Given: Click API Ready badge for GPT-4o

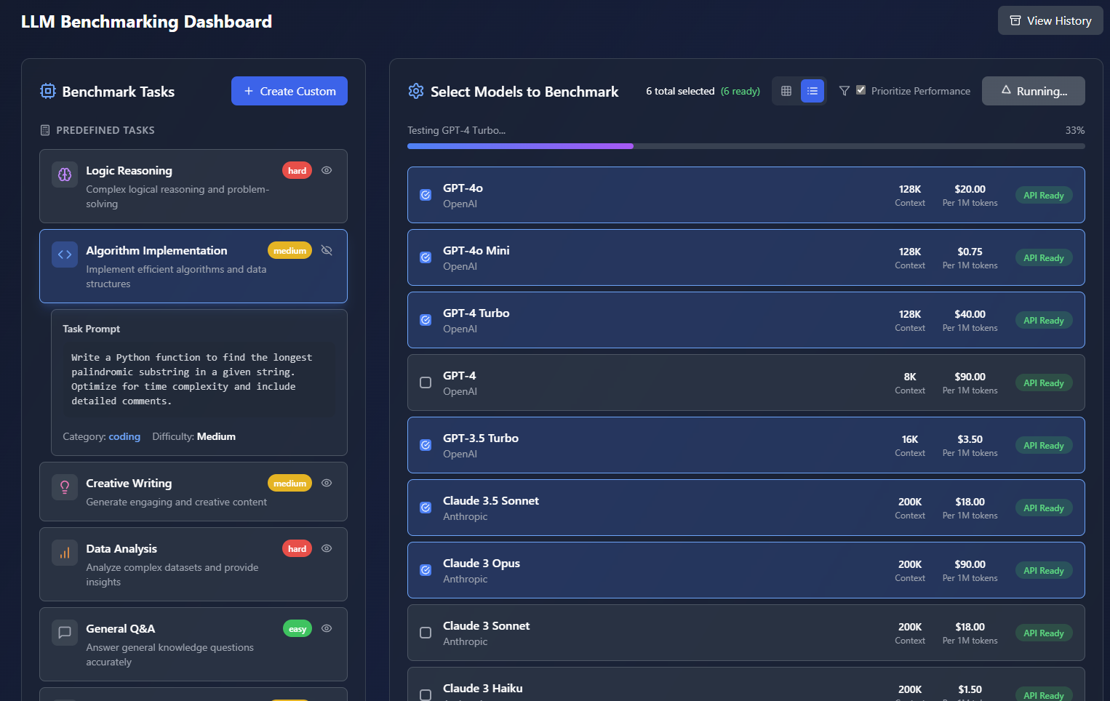Looking at the screenshot, I should tap(1044, 195).
